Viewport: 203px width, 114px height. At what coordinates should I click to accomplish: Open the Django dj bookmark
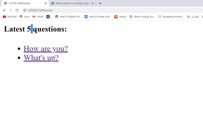pyautogui.click(x=48, y=17)
